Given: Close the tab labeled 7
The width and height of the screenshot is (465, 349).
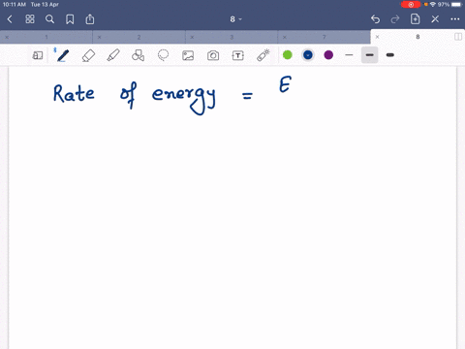Looking at the screenshot, I should 284,37.
